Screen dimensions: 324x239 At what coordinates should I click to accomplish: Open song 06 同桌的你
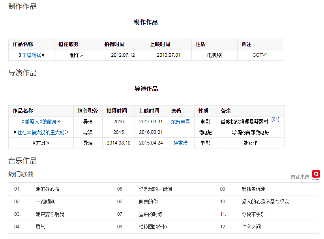click(x=148, y=202)
